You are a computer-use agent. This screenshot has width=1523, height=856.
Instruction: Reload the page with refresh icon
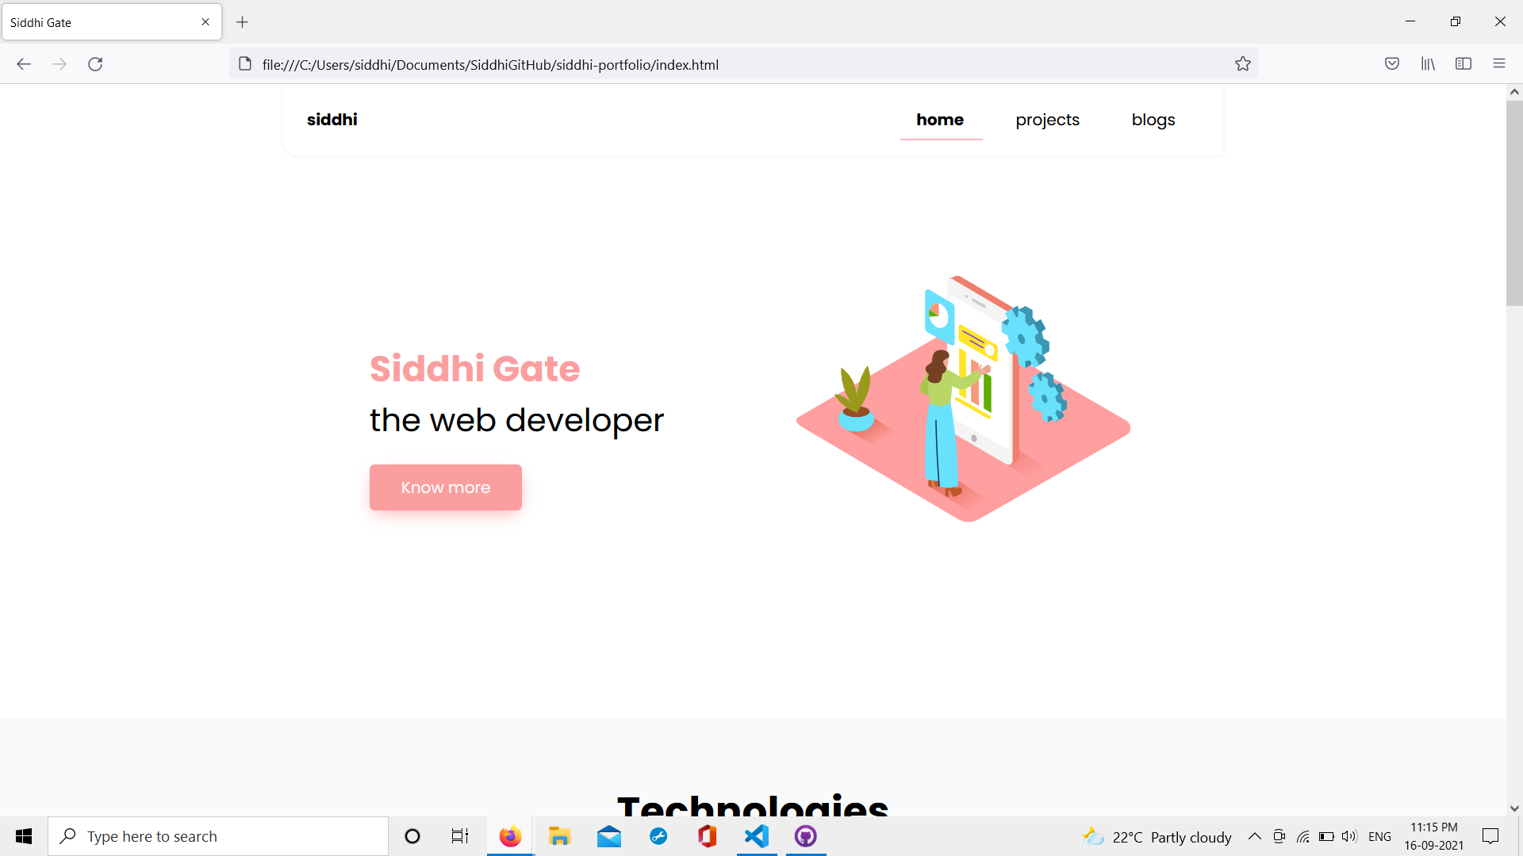click(x=95, y=64)
